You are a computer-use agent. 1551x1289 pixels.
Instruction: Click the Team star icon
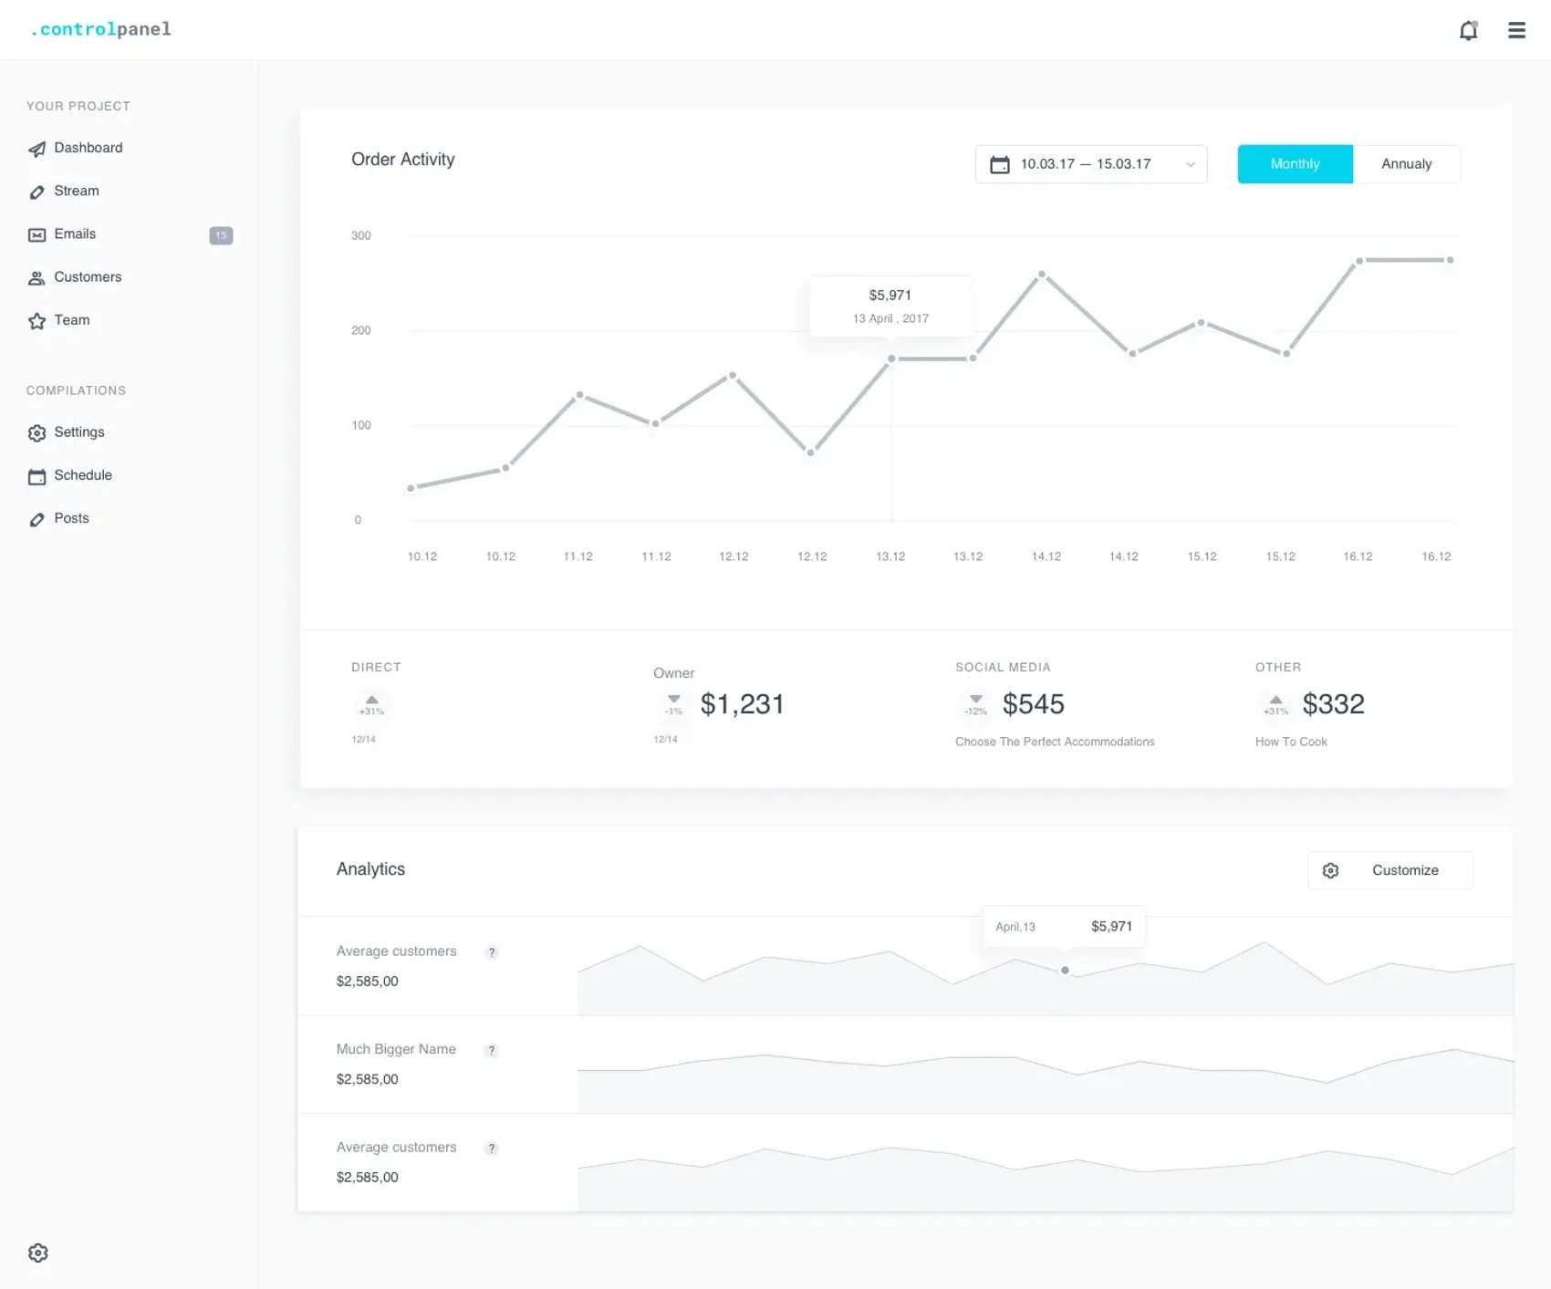[36, 321]
